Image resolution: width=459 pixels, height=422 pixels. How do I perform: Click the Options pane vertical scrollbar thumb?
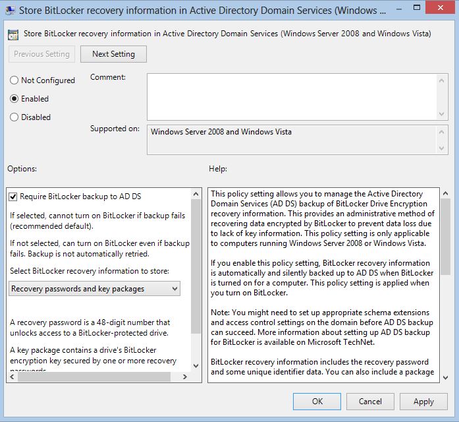click(x=196, y=266)
